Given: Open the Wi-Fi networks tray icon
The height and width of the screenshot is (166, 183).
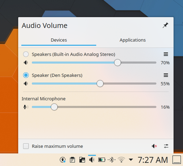Looking at the screenshot, I should tap(122, 160).
